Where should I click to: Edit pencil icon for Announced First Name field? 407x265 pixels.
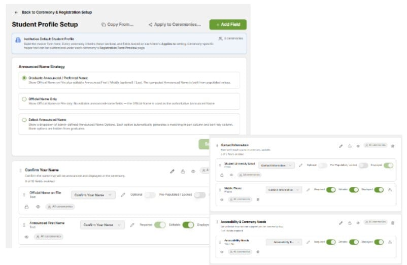point(132,225)
